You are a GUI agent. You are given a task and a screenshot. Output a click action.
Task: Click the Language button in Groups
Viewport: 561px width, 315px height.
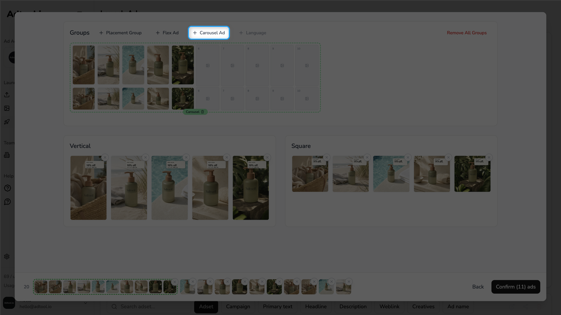pos(253,33)
